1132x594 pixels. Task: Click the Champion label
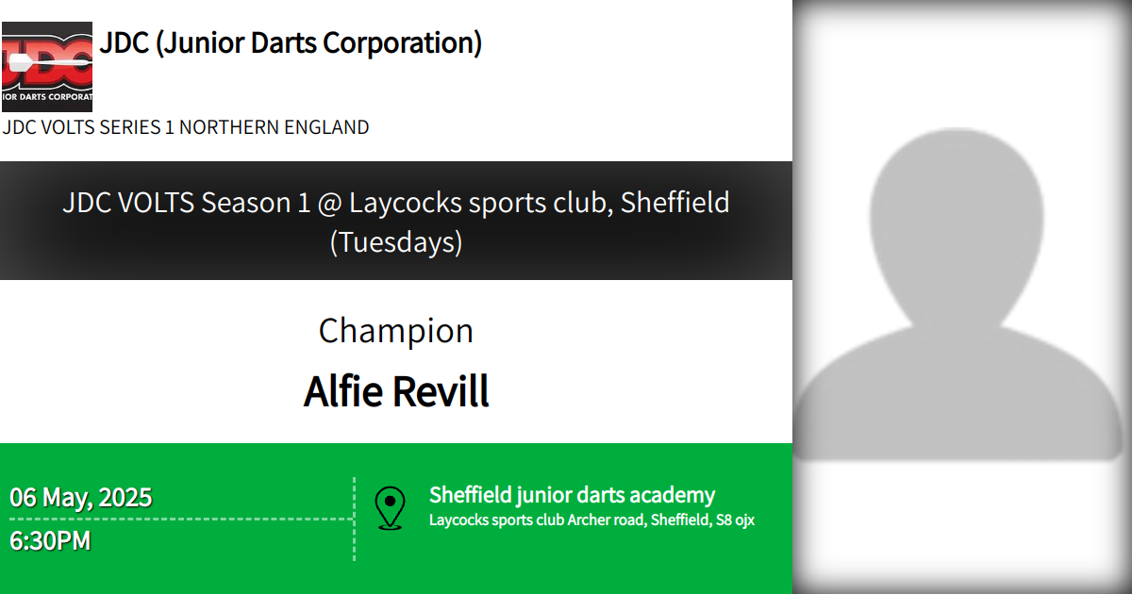396,331
